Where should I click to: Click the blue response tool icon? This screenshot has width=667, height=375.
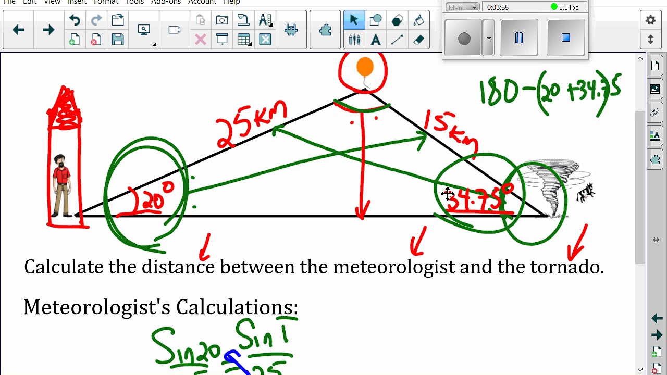[265, 40]
